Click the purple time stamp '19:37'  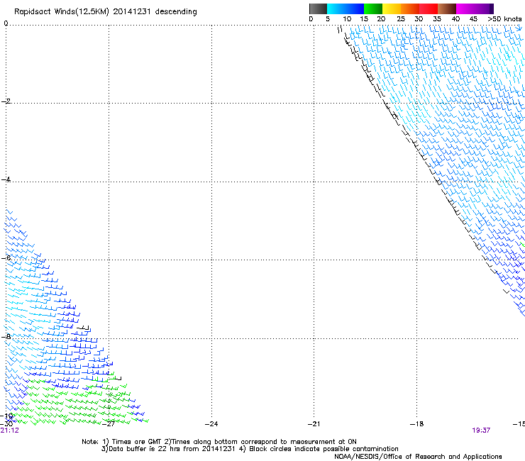[481, 431]
